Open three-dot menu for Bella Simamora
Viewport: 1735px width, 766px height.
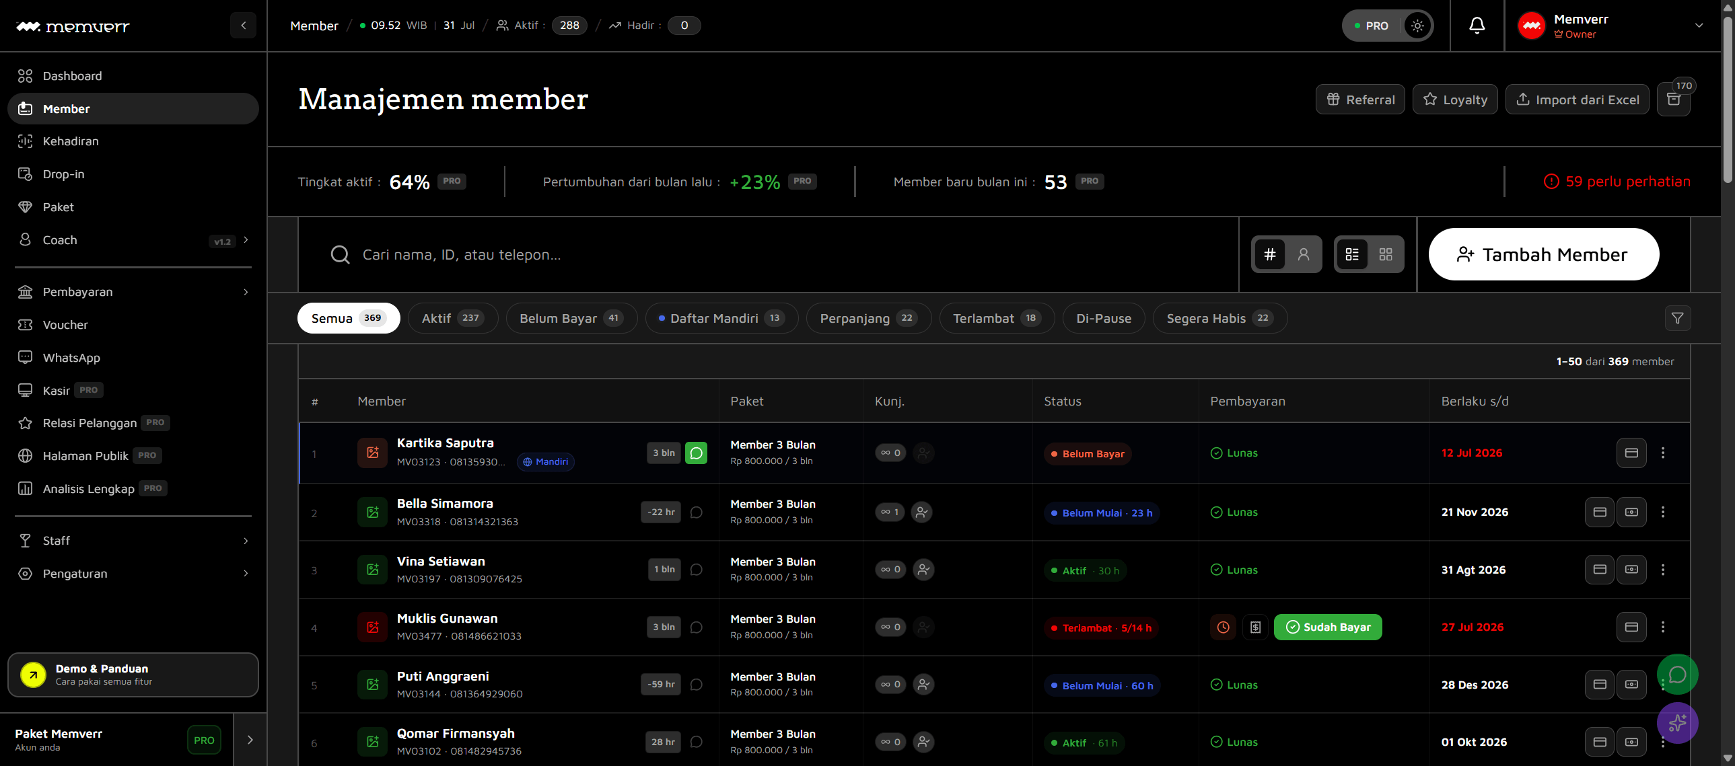[1663, 512]
